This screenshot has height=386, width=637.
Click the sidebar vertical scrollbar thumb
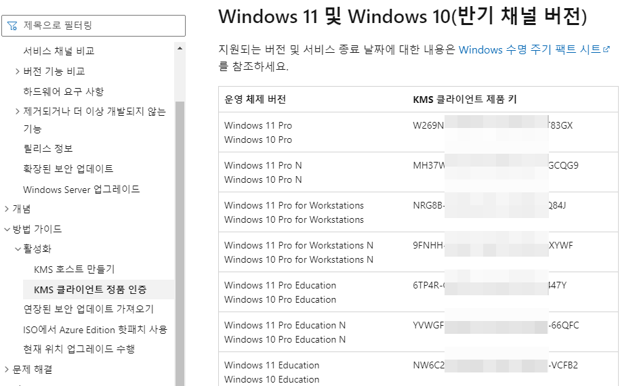coord(180,244)
